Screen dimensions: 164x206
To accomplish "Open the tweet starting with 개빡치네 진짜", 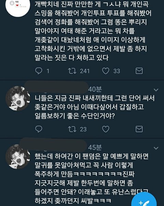I will [x=93, y=31].
